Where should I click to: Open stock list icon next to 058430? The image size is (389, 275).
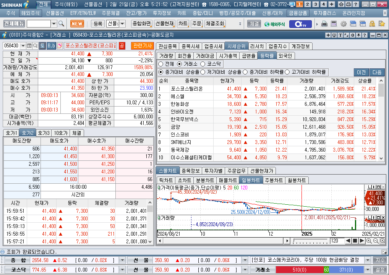click(x=29, y=45)
